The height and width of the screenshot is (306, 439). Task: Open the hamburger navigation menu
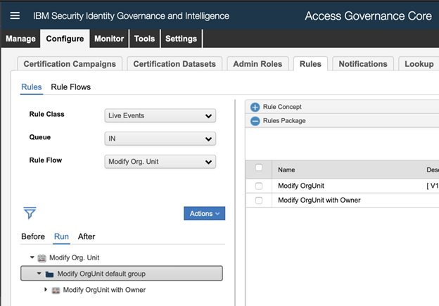pyautogui.click(x=15, y=15)
